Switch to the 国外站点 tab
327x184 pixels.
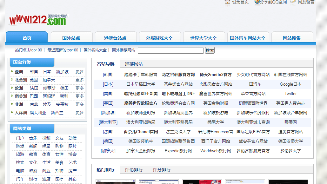tap(71, 38)
